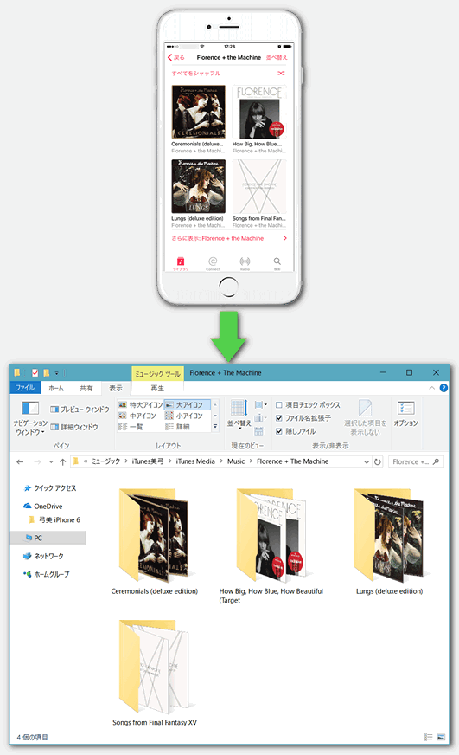Select the ミュージック ツール contextual tab

click(x=157, y=374)
